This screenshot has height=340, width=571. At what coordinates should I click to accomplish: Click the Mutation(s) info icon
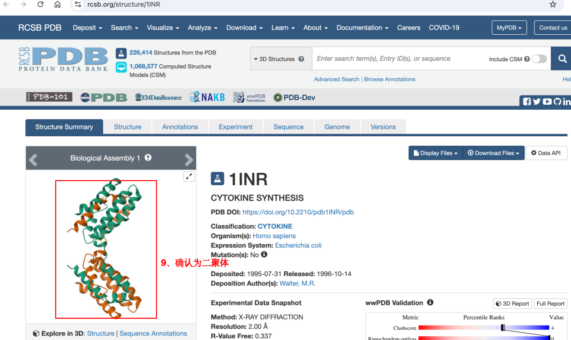(x=264, y=255)
